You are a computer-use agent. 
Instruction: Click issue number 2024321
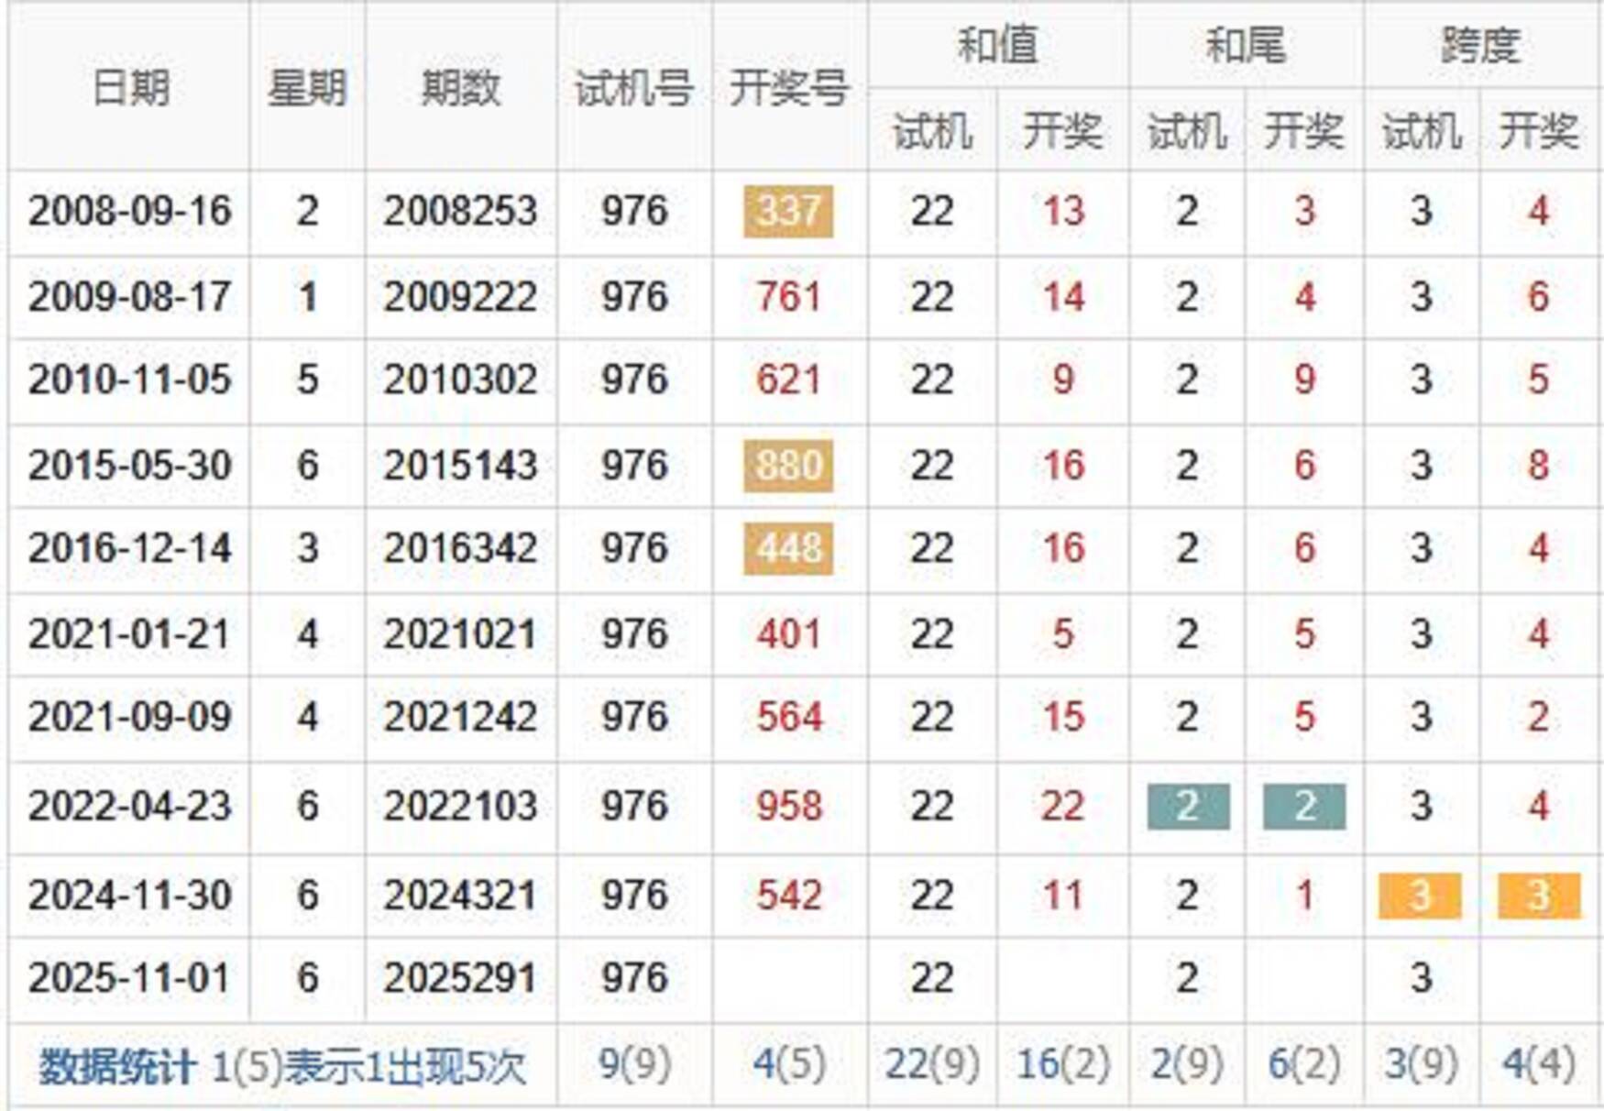tap(460, 896)
